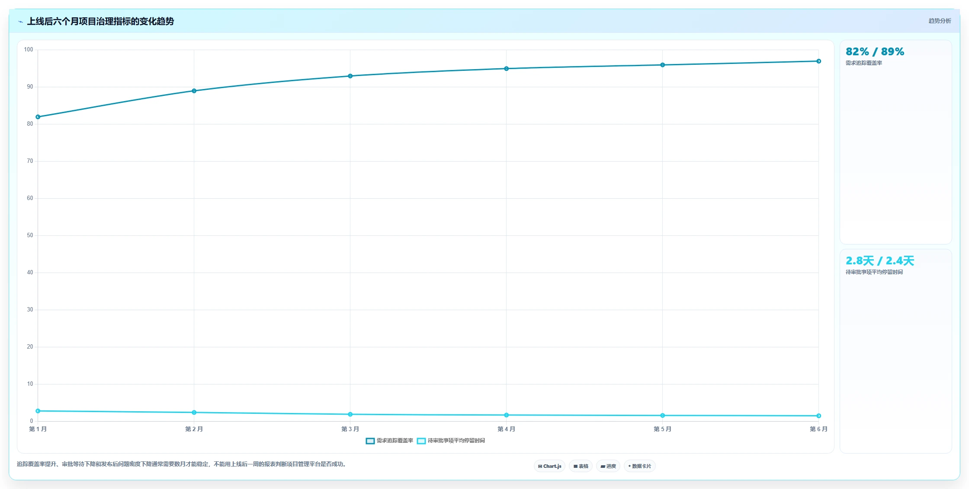Click the 表格 chip at the bottom
The image size is (969, 489).
point(581,466)
